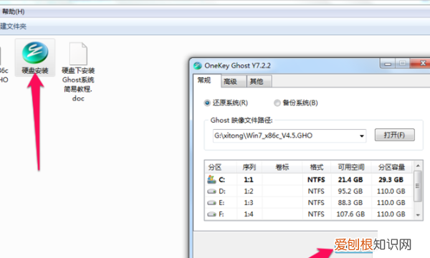Click the C: Windows drive icon
The width and height of the screenshot is (430, 258).
click(x=211, y=180)
